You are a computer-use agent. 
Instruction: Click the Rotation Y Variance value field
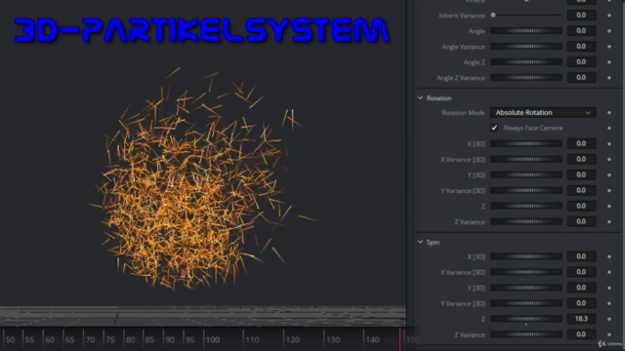581,190
